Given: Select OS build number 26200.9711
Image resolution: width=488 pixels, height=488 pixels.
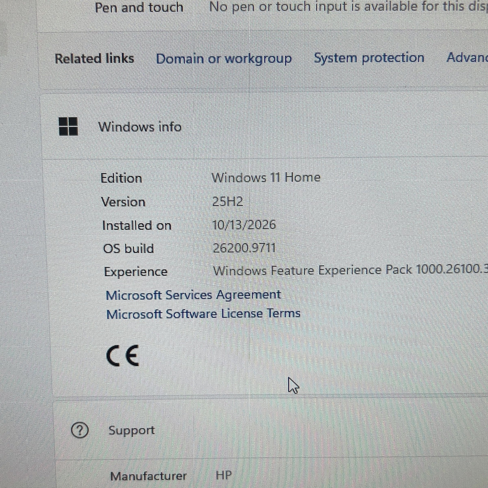Looking at the screenshot, I should coord(244,248).
